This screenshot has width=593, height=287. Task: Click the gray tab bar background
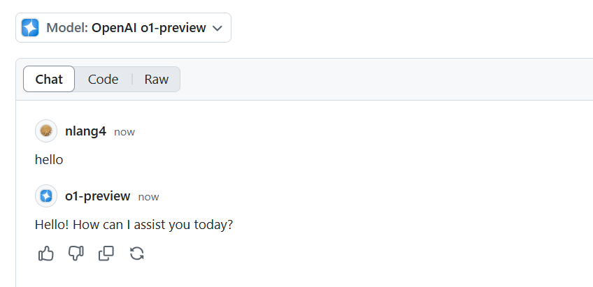[x=378, y=80]
